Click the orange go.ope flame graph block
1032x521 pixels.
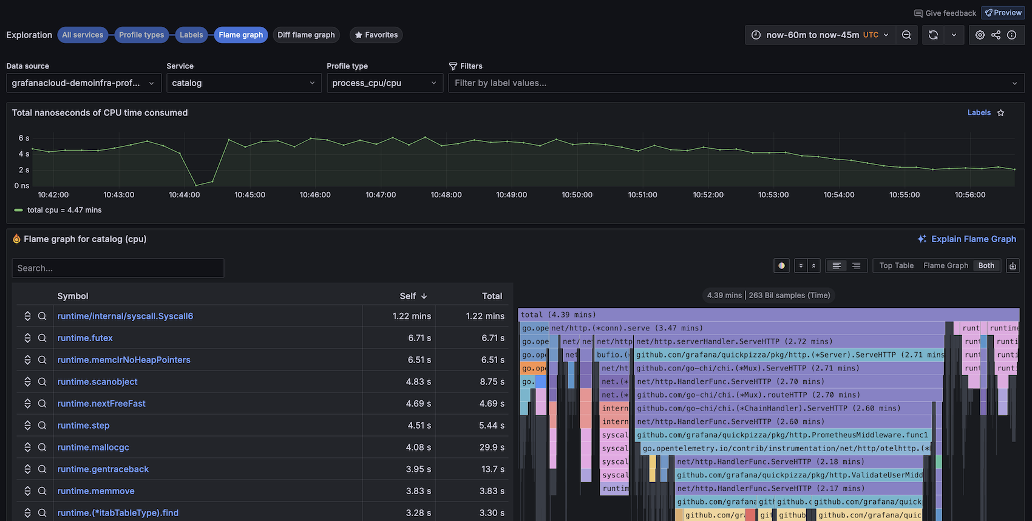(x=534, y=368)
